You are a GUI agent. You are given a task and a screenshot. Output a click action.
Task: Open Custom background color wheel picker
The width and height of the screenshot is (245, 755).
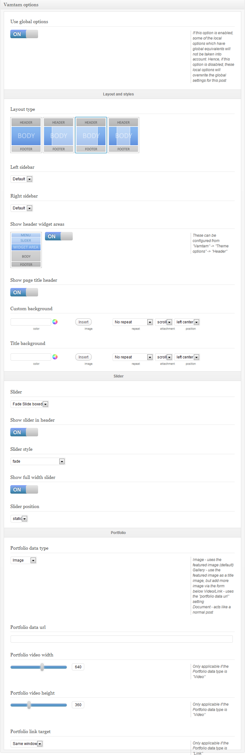55,322
